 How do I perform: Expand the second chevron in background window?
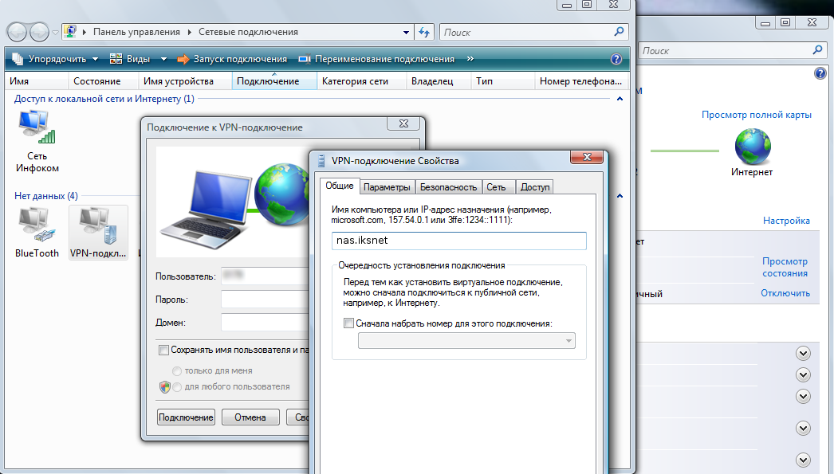click(x=803, y=374)
